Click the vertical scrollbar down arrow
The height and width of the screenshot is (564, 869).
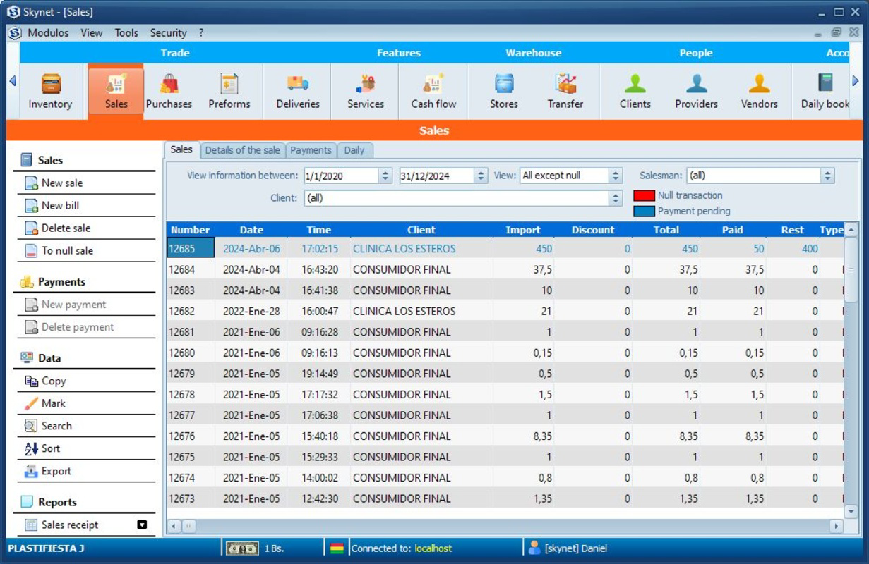point(851,511)
